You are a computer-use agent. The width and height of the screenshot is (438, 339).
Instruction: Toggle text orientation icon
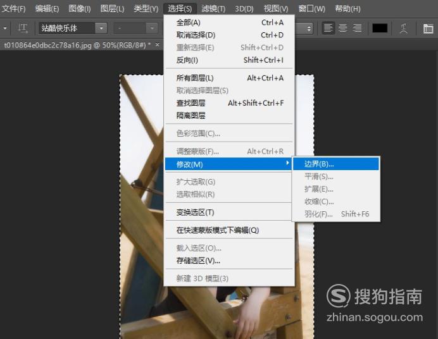tap(23, 28)
